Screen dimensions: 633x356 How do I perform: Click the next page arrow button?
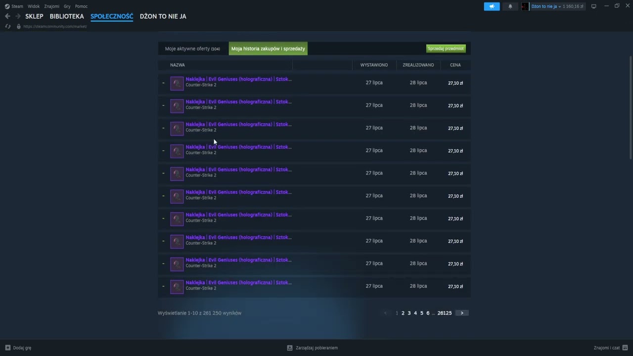(x=462, y=313)
